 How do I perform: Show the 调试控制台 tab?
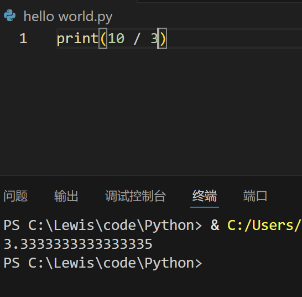coord(136,196)
